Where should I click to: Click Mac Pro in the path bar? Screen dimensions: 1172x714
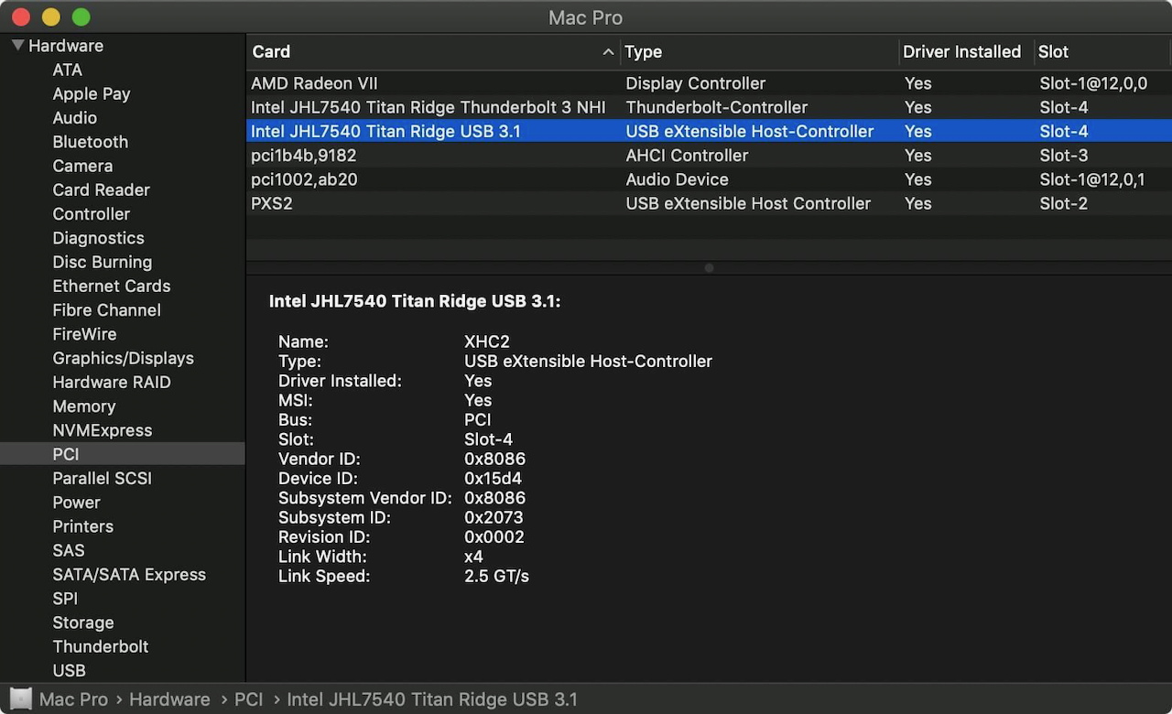click(73, 699)
